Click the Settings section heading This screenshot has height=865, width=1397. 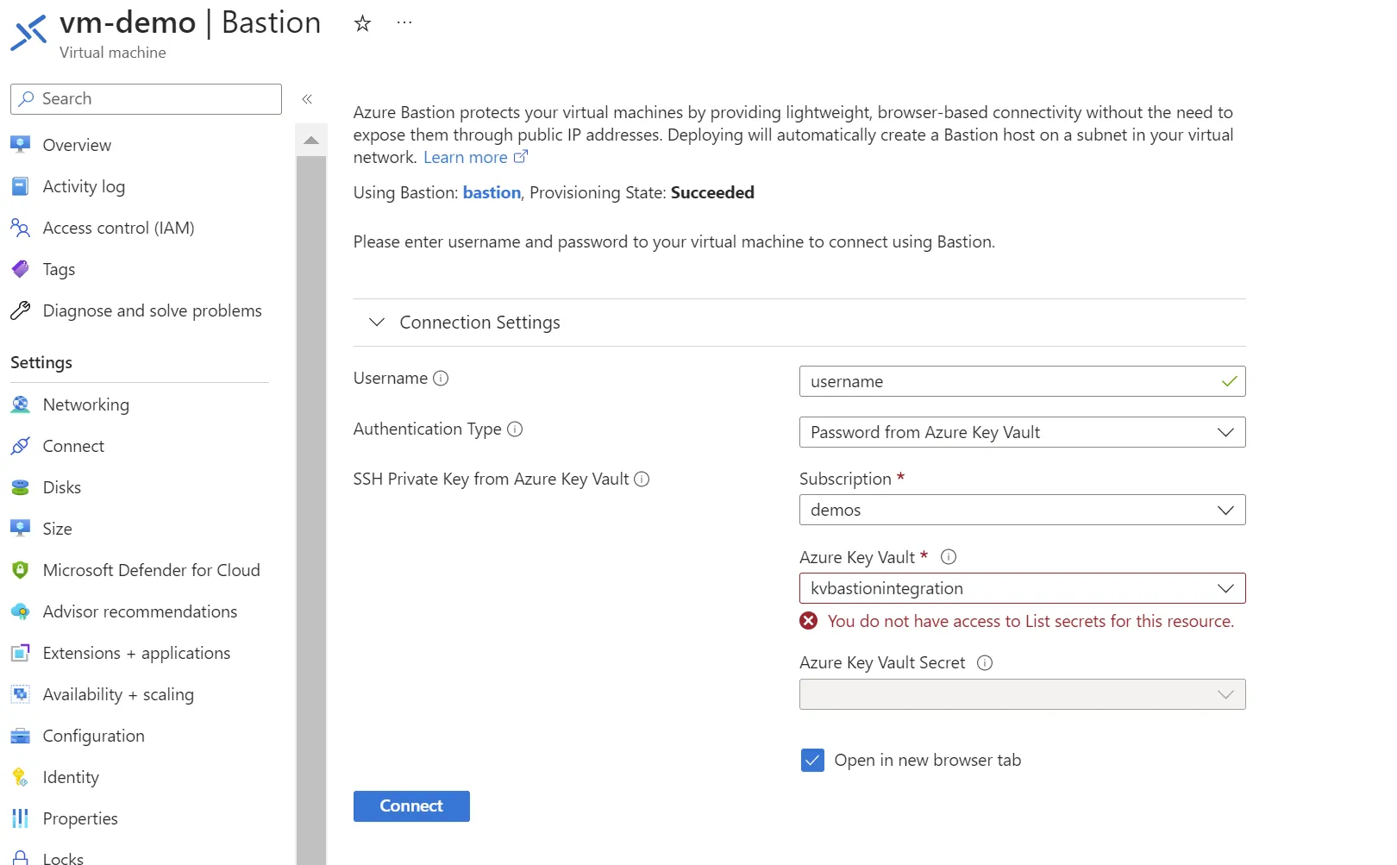(41, 362)
